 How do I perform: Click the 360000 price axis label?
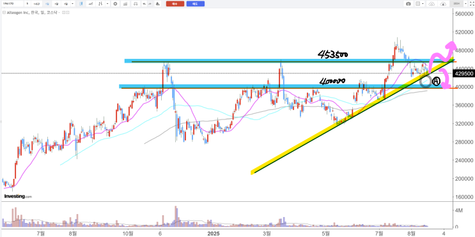point(463,105)
